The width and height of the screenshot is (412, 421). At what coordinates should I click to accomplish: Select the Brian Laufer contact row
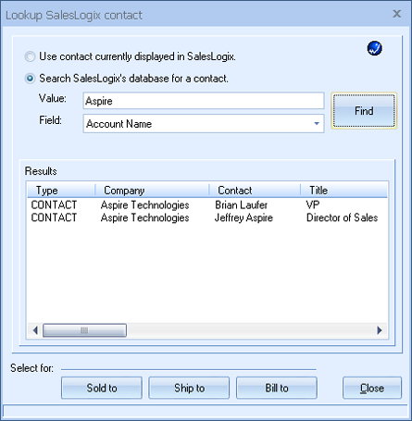point(207,204)
